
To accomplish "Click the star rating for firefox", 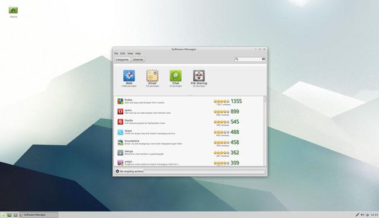I will coord(221,101).
